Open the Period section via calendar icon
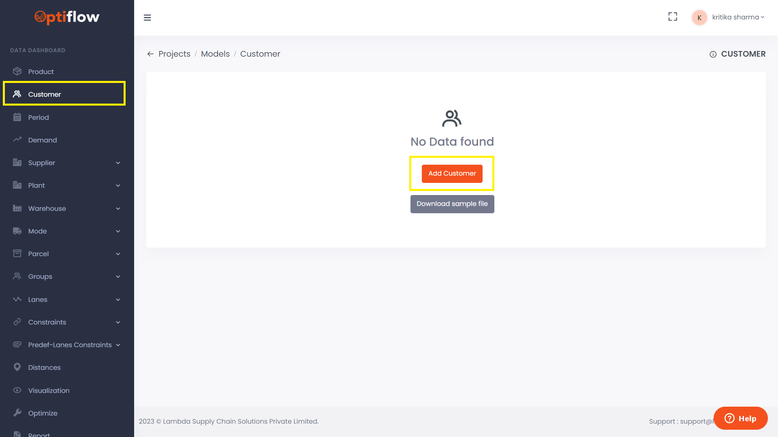 point(17,117)
